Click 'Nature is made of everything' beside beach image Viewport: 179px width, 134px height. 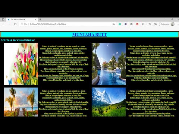tap(63, 91)
